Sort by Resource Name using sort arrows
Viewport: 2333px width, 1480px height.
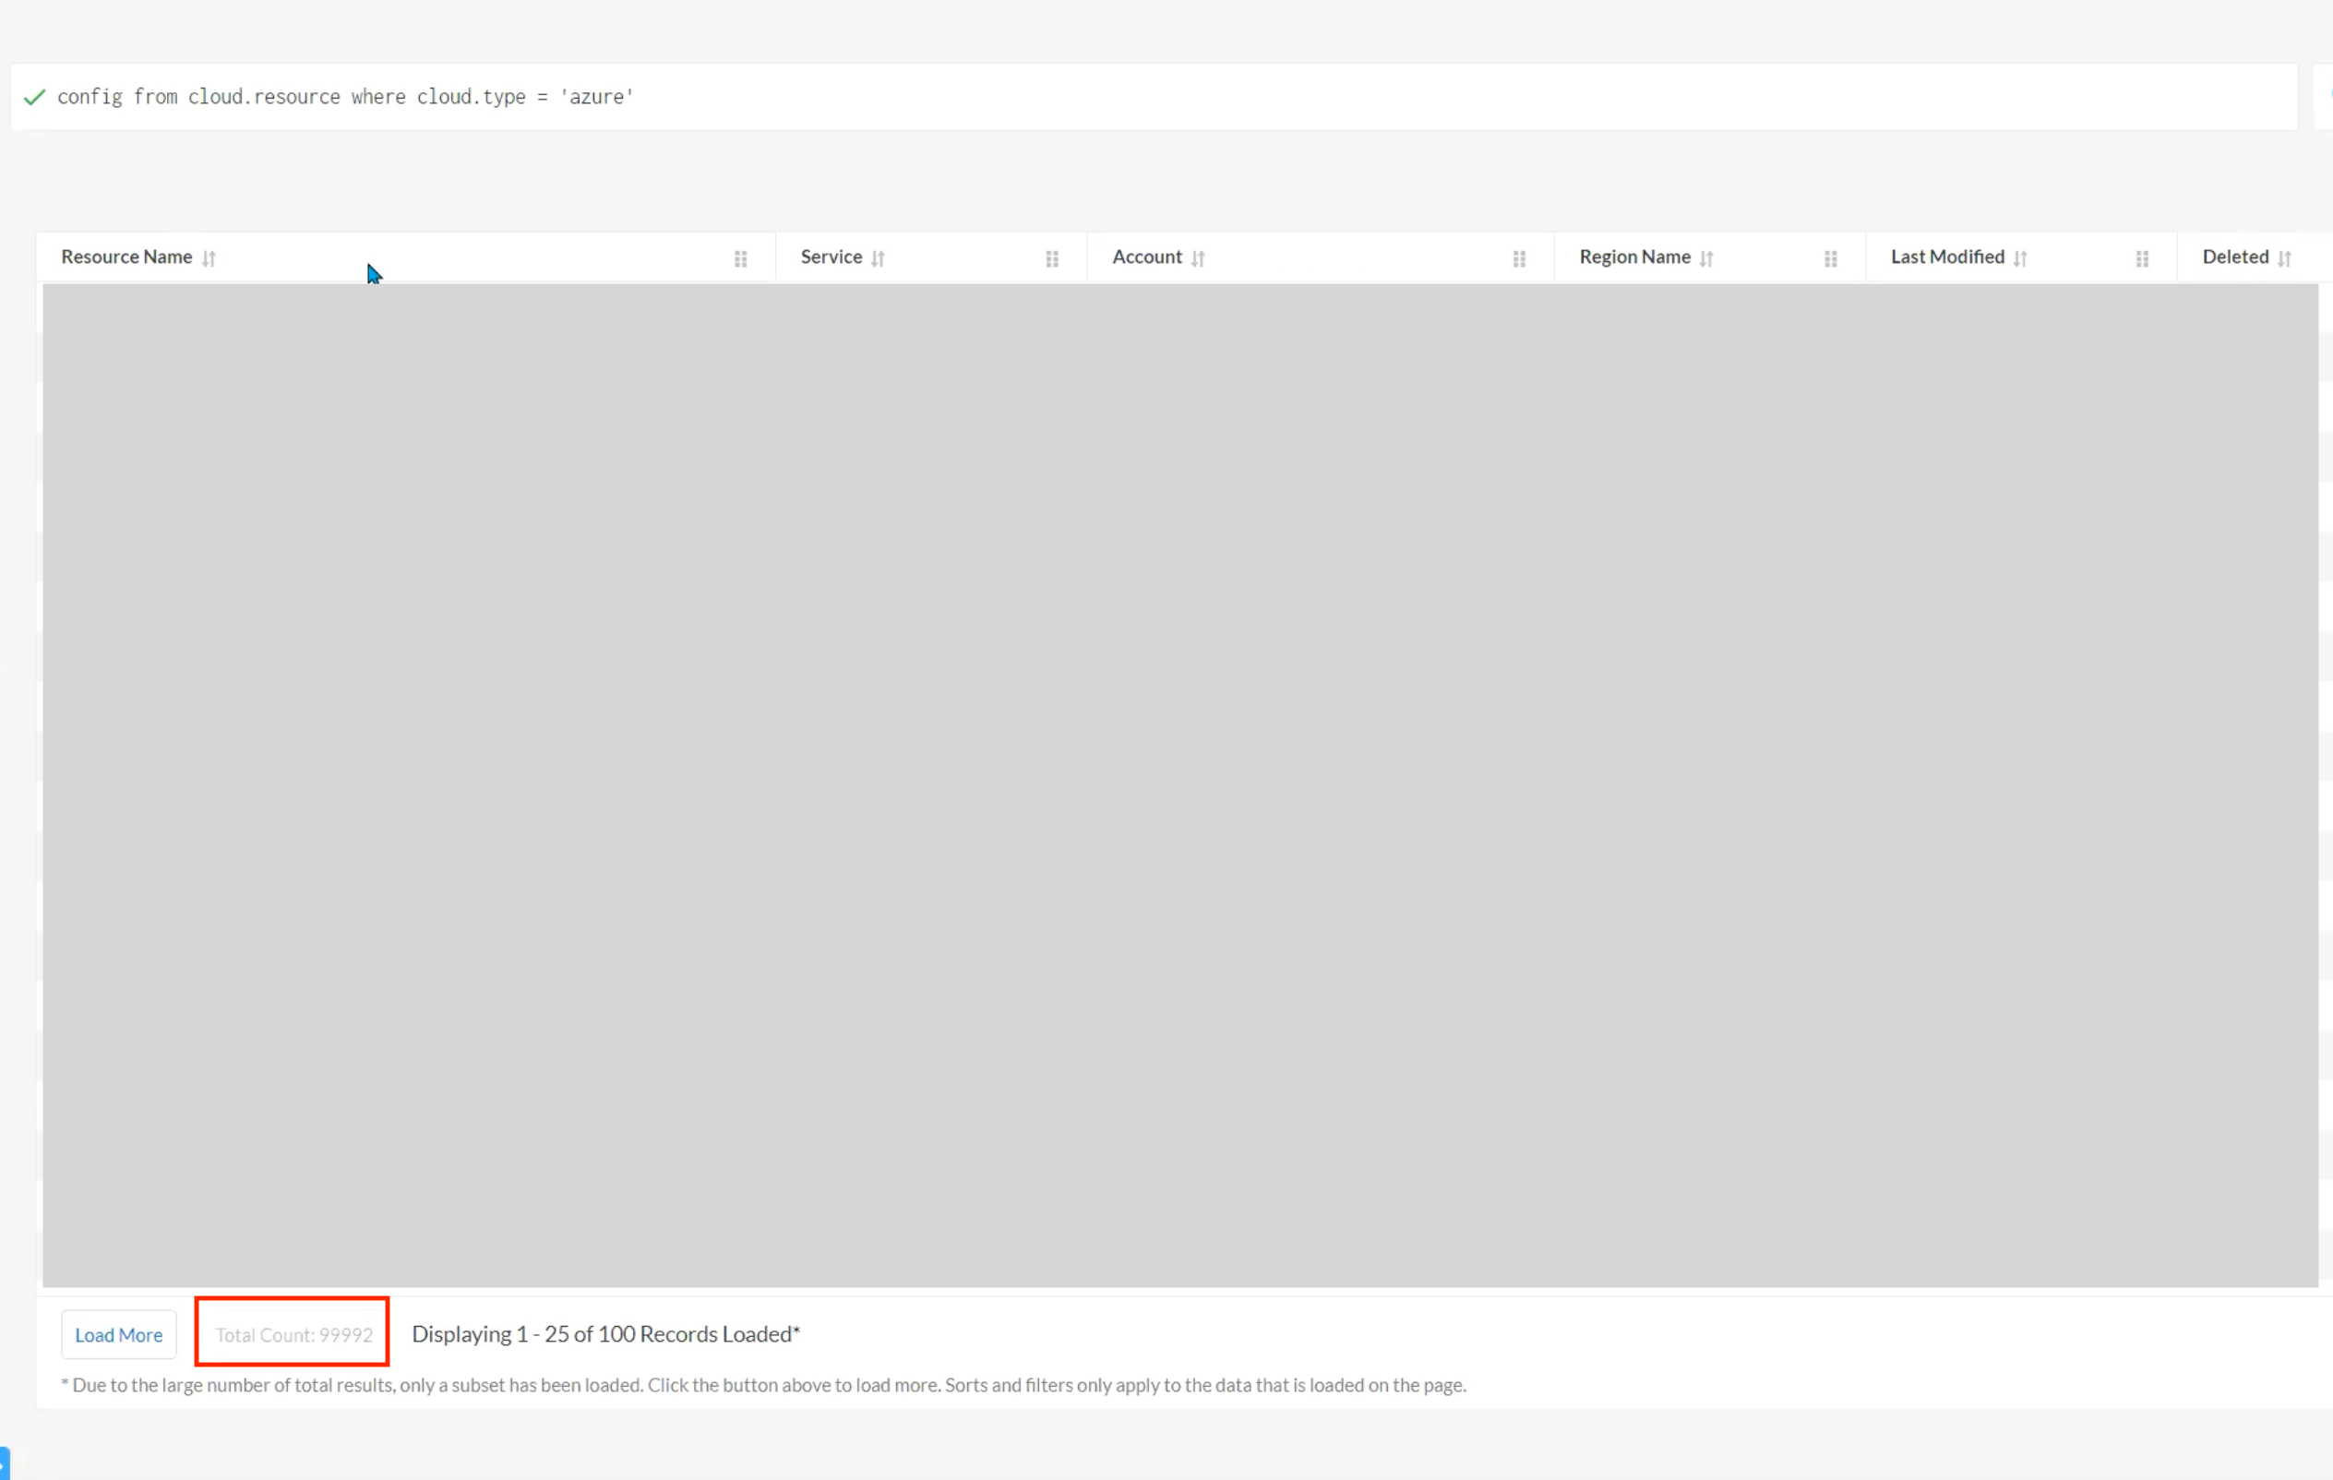209,258
